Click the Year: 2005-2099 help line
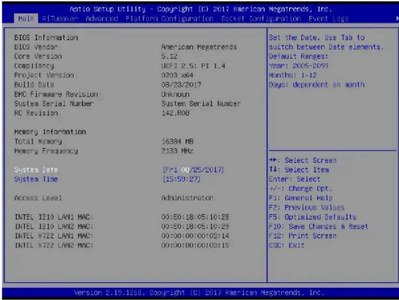 (x=299, y=66)
